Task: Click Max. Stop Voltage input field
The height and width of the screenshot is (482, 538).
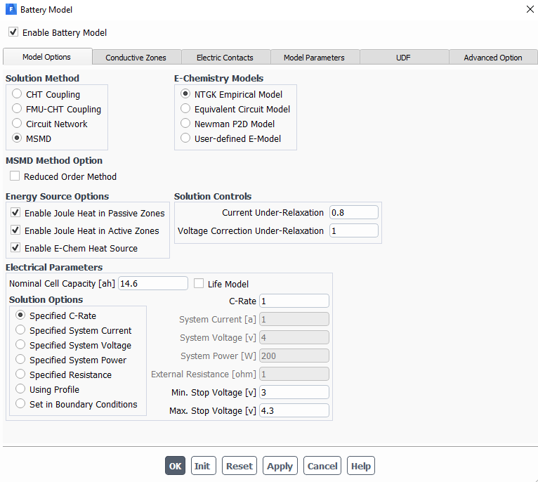Action: point(294,410)
